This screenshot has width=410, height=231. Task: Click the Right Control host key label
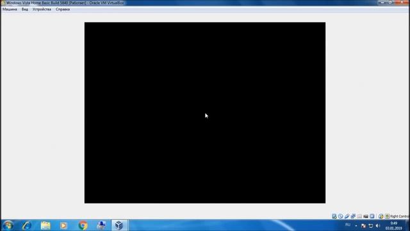click(400, 216)
